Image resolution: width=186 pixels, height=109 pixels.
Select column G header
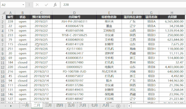pyautogui.click(x=151, y=13)
